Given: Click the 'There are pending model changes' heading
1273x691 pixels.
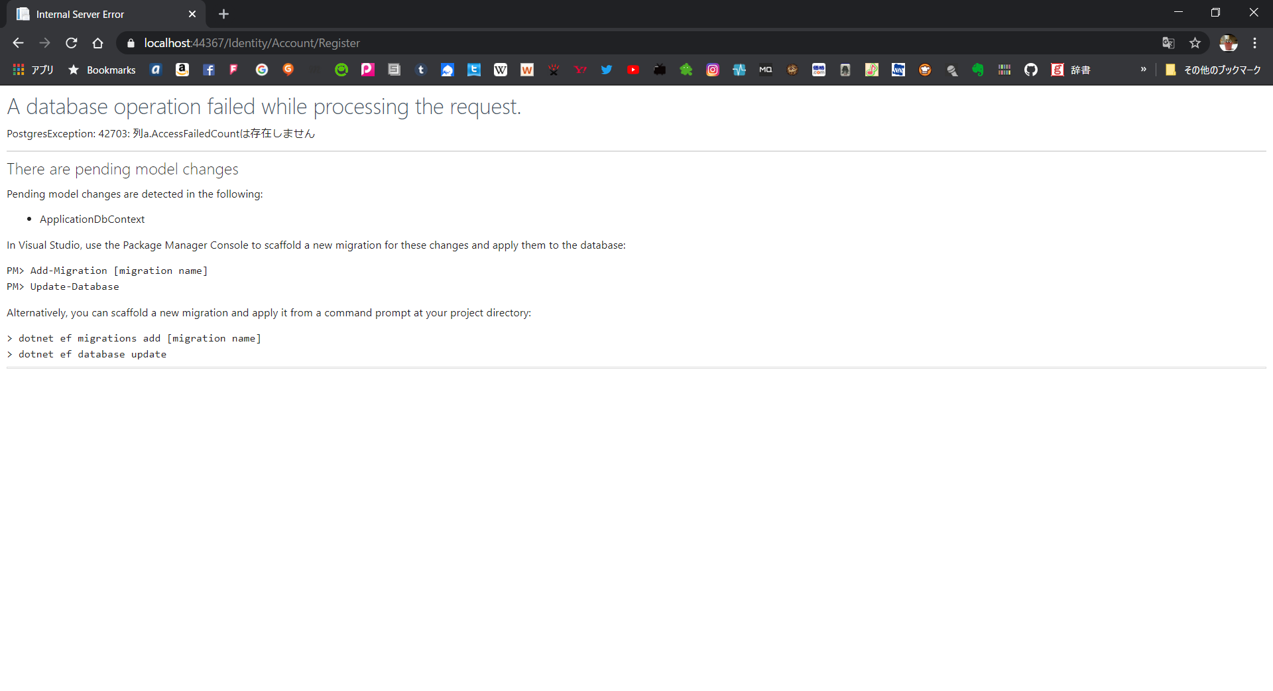Looking at the screenshot, I should pyautogui.click(x=123, y=169).
